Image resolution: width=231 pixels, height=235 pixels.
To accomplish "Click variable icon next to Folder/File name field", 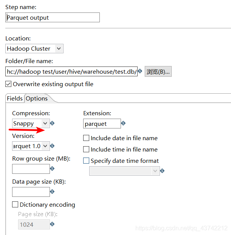I will (140, 71).
